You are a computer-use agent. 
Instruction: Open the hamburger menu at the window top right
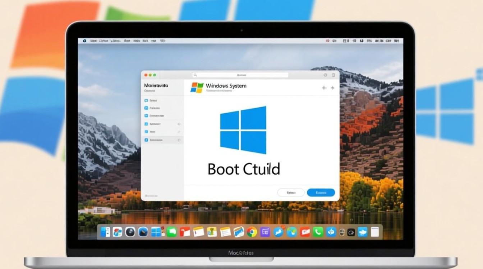click(x=333, y=75)
